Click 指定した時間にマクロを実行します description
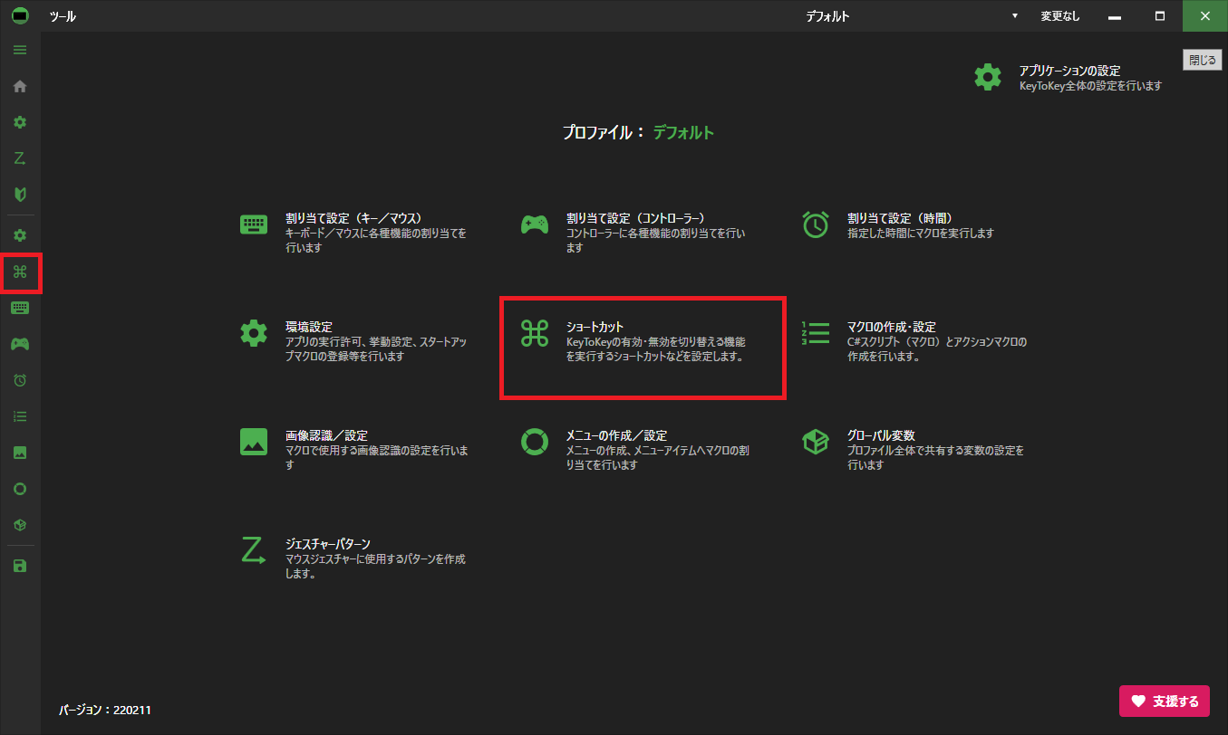1228x735 pixels. 921,234
